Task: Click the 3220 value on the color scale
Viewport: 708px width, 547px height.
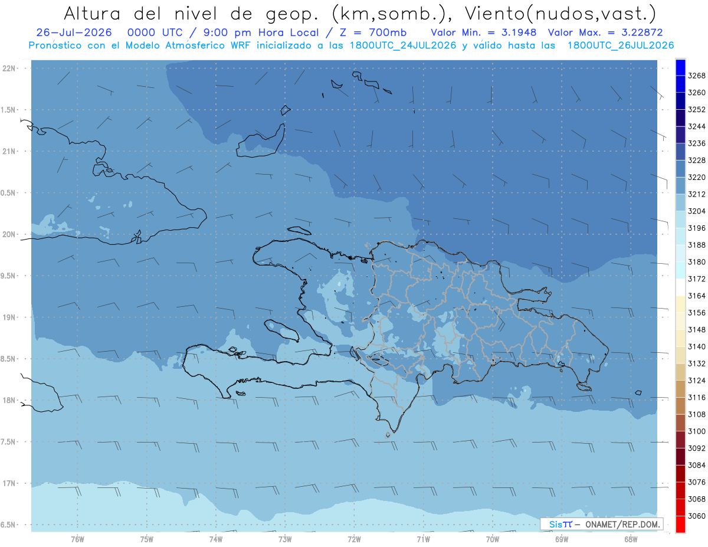Action: click(697, 177)
